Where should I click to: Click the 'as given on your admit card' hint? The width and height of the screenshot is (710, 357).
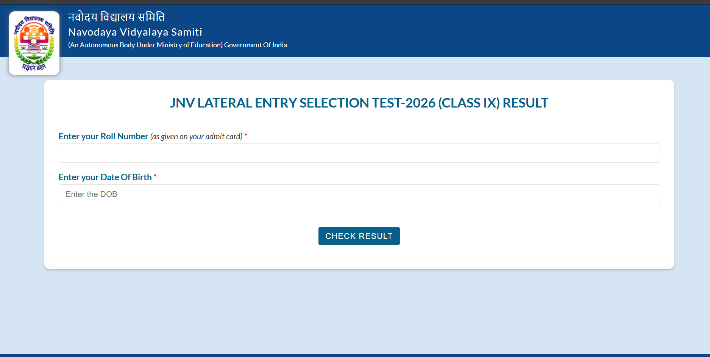196,137
